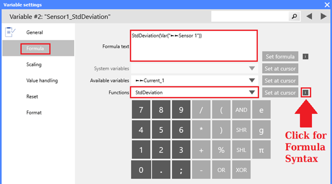Insert opening parenthesis key
332x184 pixels.
coord(221,110)
